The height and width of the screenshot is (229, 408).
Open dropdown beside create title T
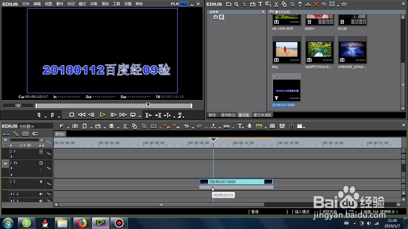click(243, 128)
